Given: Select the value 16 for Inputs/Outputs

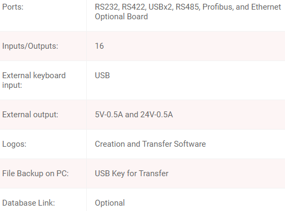Looking at the screenshot, I should pyautogui.click(x=99, y=46).
